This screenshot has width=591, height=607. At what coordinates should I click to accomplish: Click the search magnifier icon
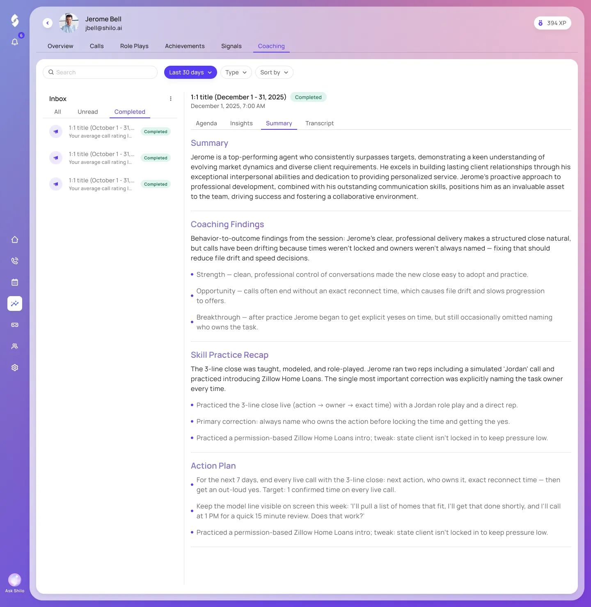(x=51, y=72)
